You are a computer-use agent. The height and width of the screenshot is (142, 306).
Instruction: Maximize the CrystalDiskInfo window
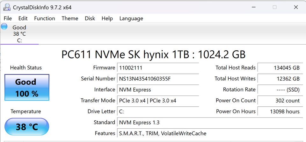click(x=274, y=7)
